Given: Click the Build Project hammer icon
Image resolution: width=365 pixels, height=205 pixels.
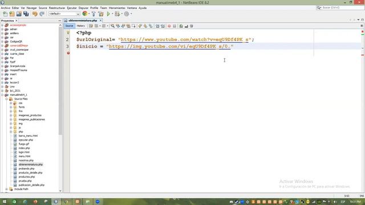Looking at the screenshot, I should pyautogui.click(x=94, y=14).
